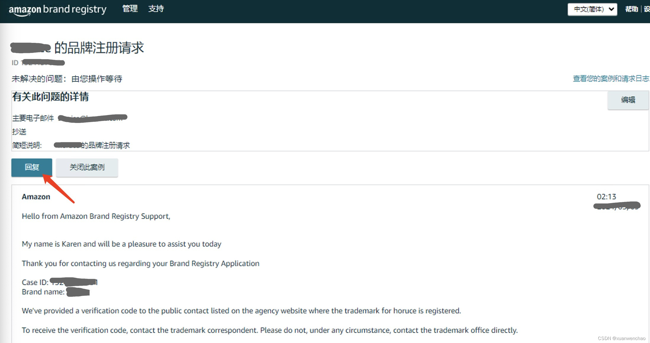The width and height of the screenshot is (650, 343).
Task: Open the 支持 menu
Action: pyautogui.click(x=156, y=9)
